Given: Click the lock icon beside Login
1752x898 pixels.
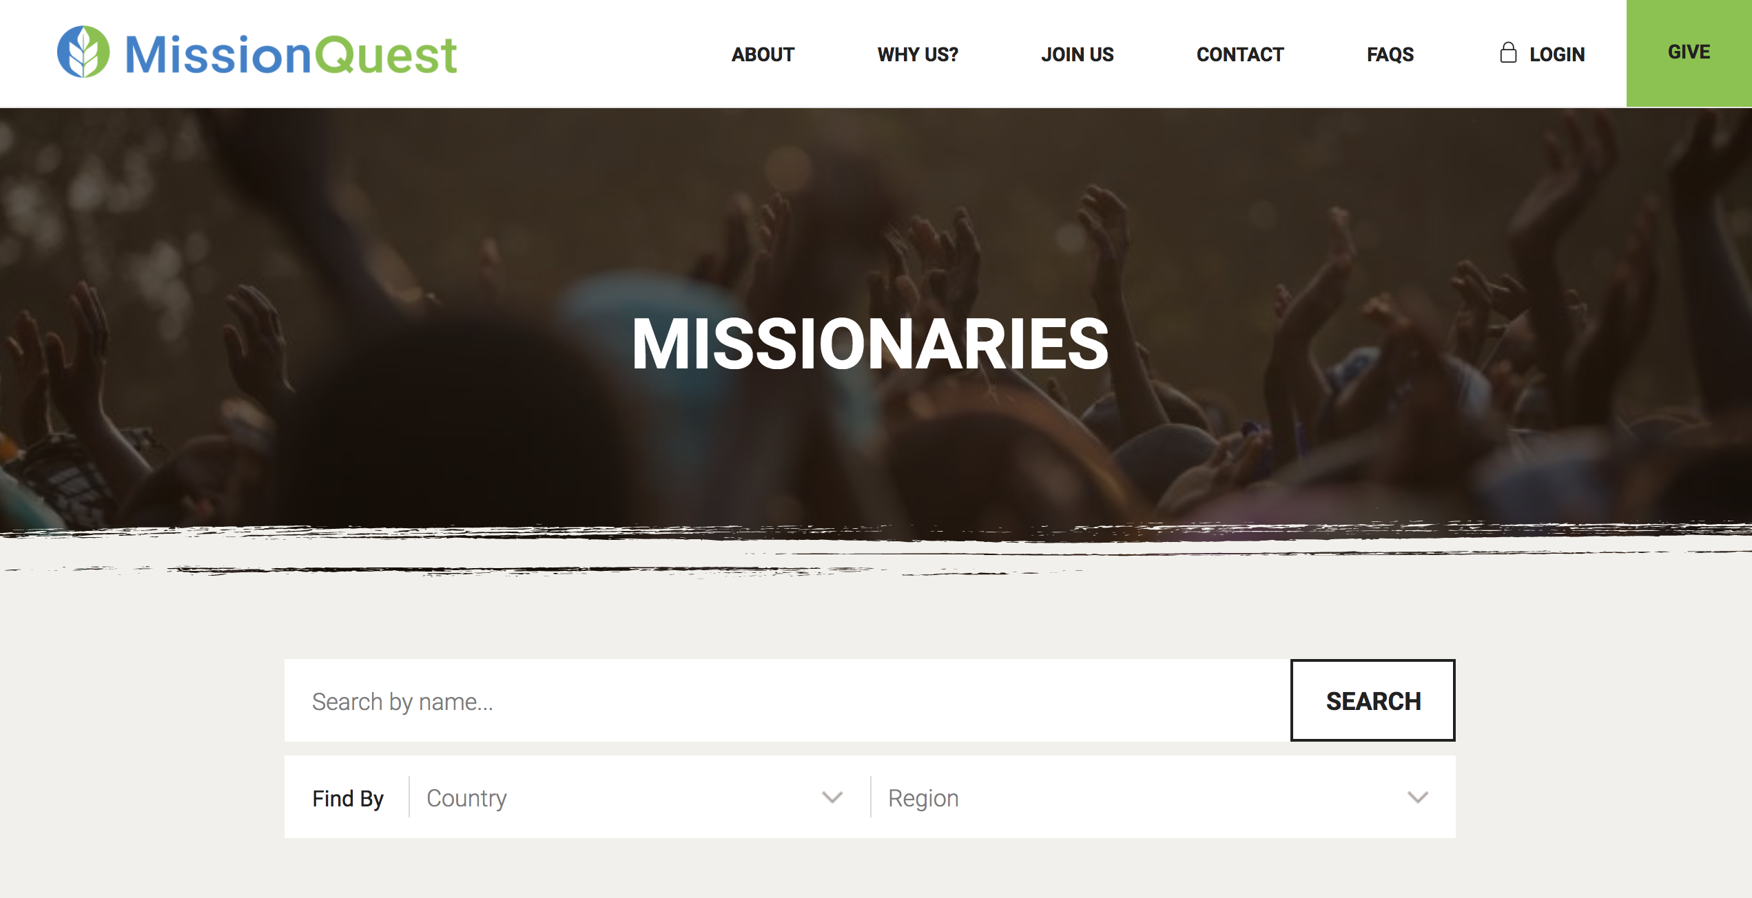Looking at the screenshot, I should (x=1508, y=53).
